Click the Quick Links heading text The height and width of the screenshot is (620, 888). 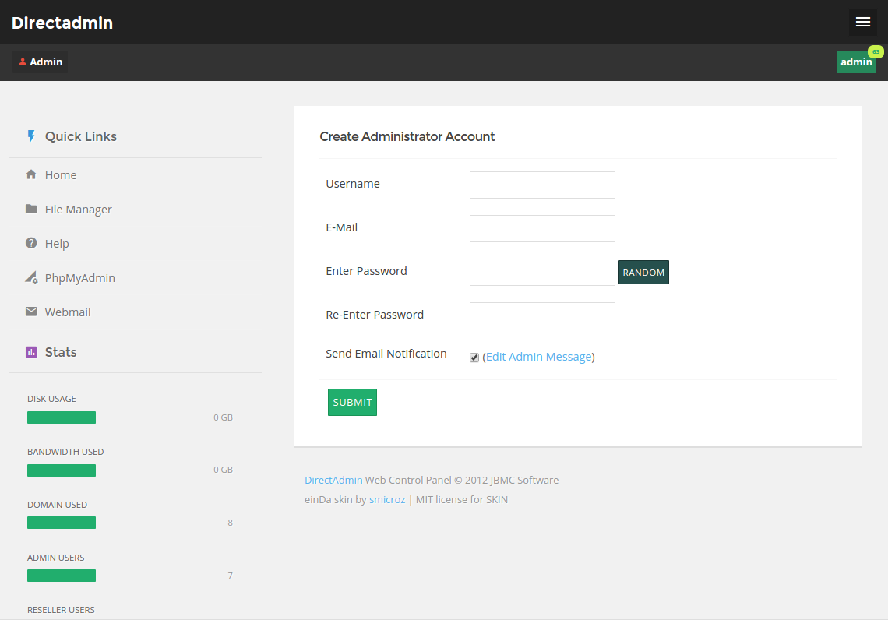(81, 136)
